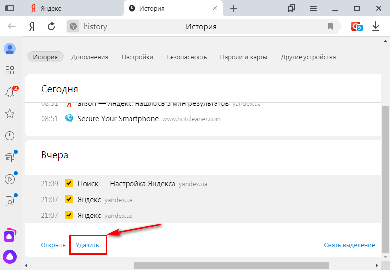
Task: Open the Alice app icon with the pink corner
Action: pyautogui.click(x=10, y=235)
